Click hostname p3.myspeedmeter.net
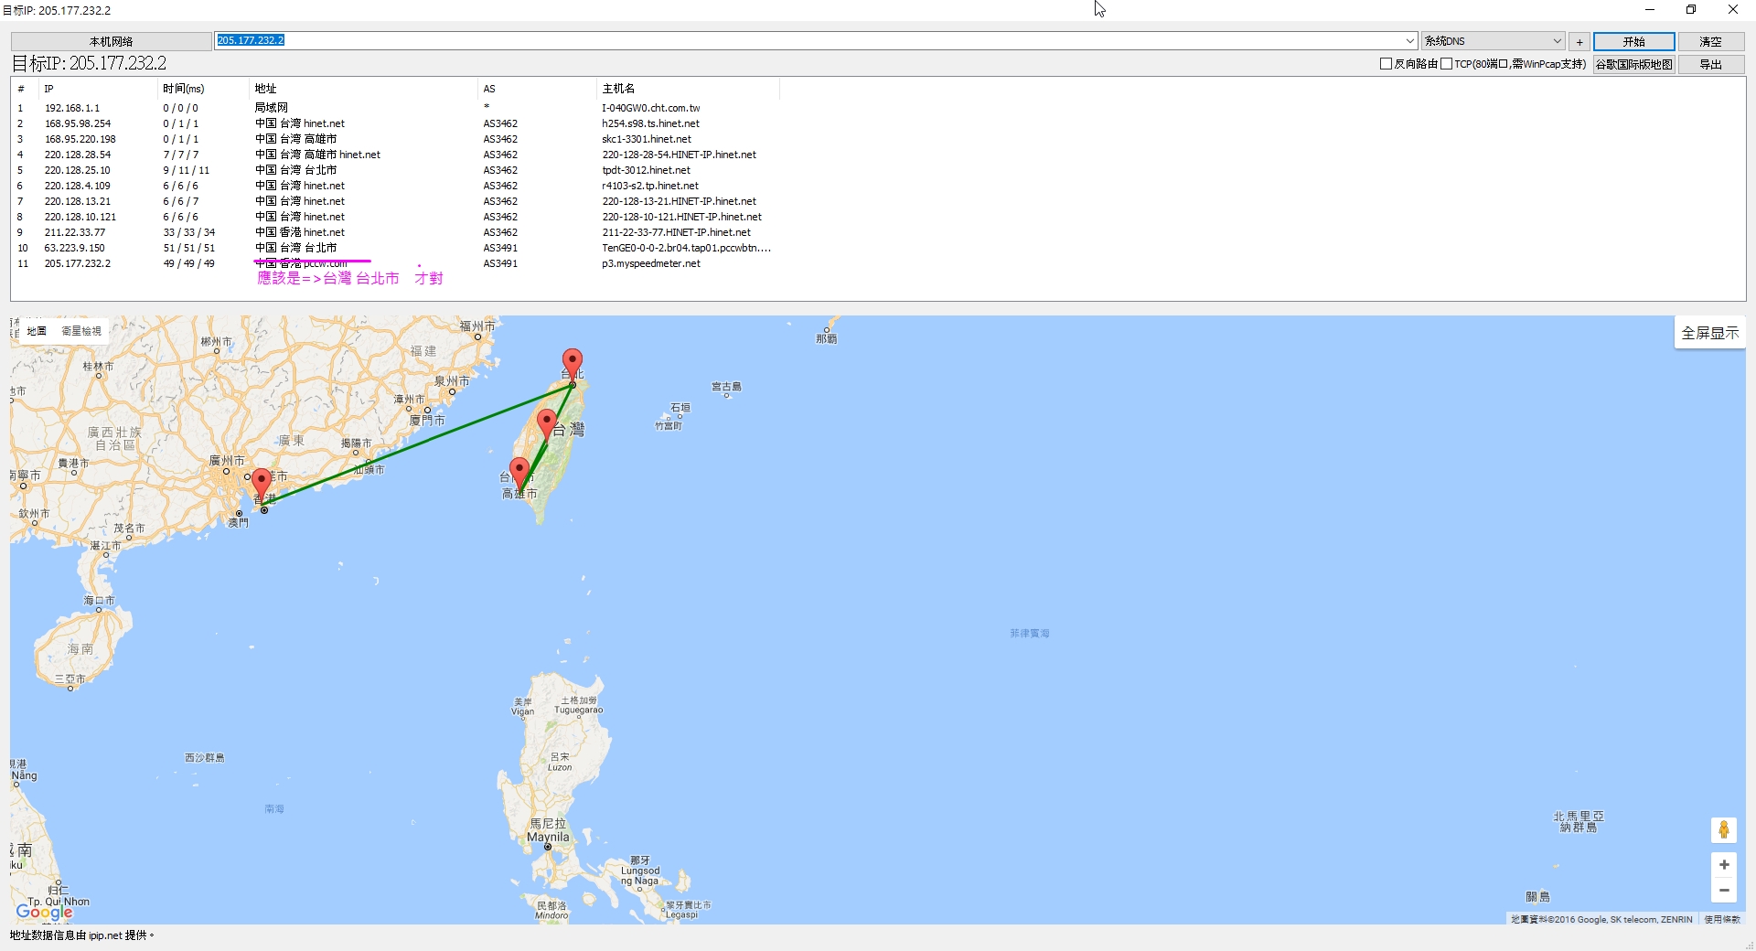 point(651,263)
